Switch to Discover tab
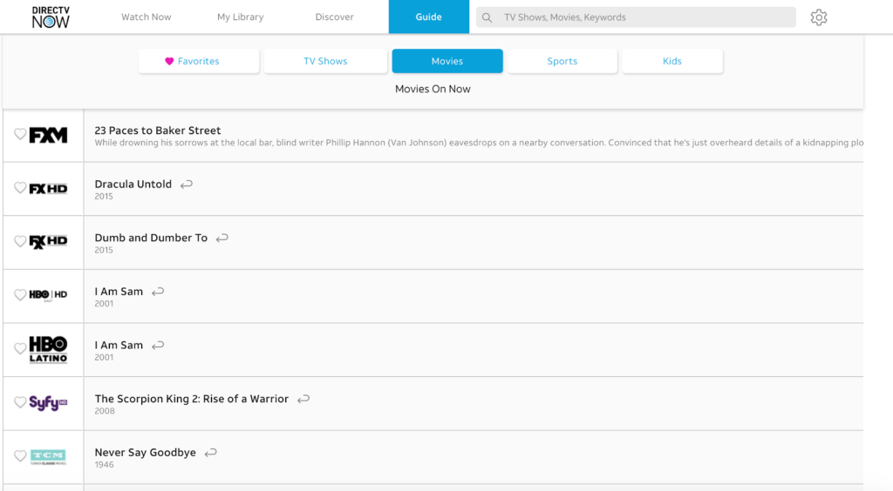This screenshot has height=491, width=893. [334, 17]
